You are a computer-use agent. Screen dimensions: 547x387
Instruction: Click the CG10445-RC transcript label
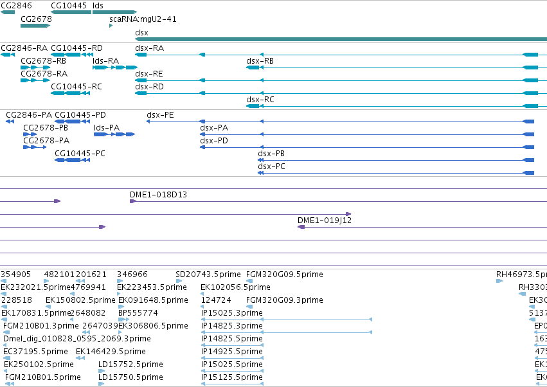point(76,87)
